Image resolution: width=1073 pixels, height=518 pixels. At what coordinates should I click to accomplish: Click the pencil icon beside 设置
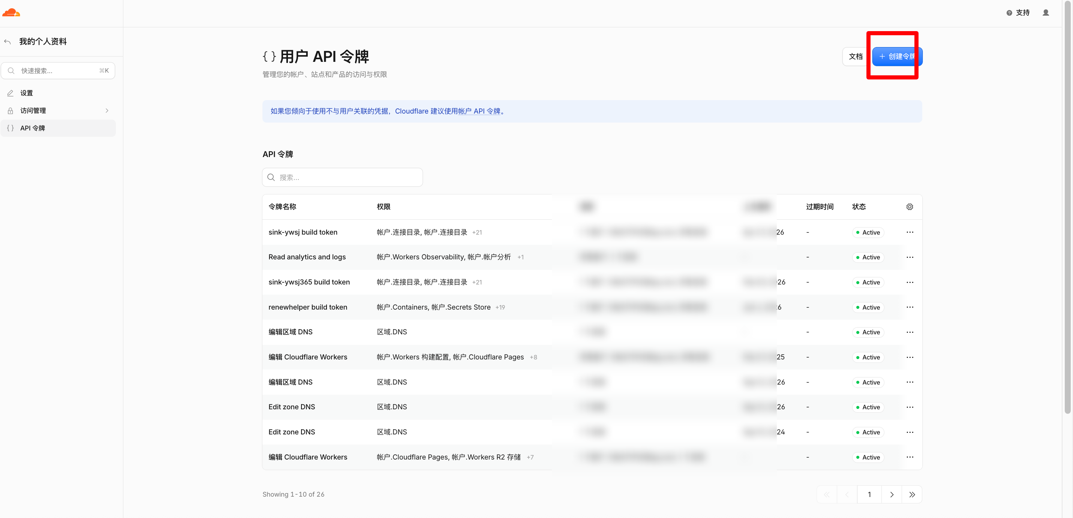10,93
